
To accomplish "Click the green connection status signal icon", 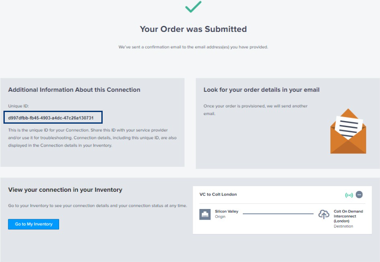I will [349, 195].
